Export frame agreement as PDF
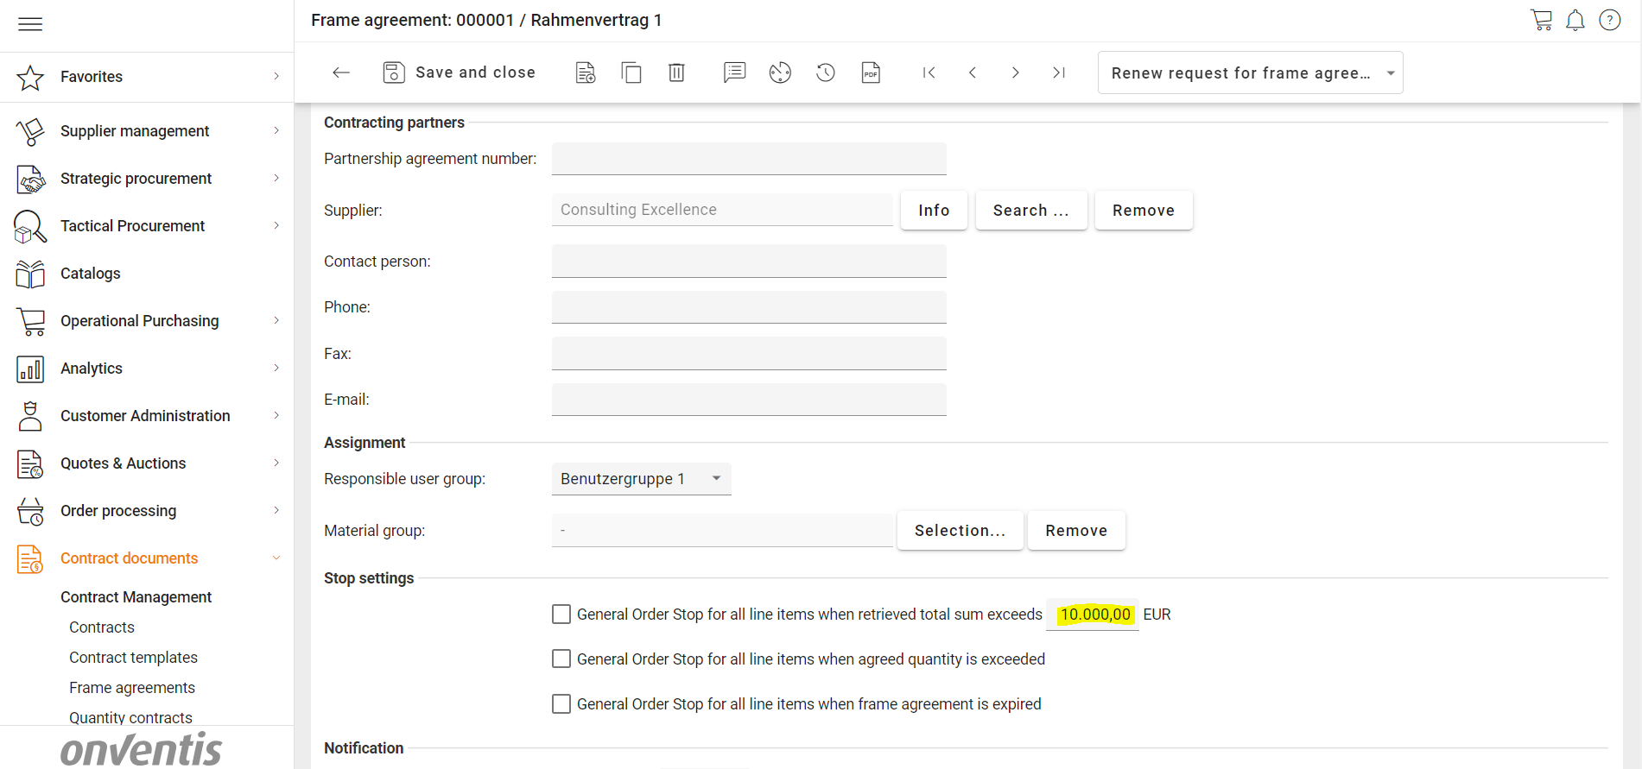 [x=871, y=72]
